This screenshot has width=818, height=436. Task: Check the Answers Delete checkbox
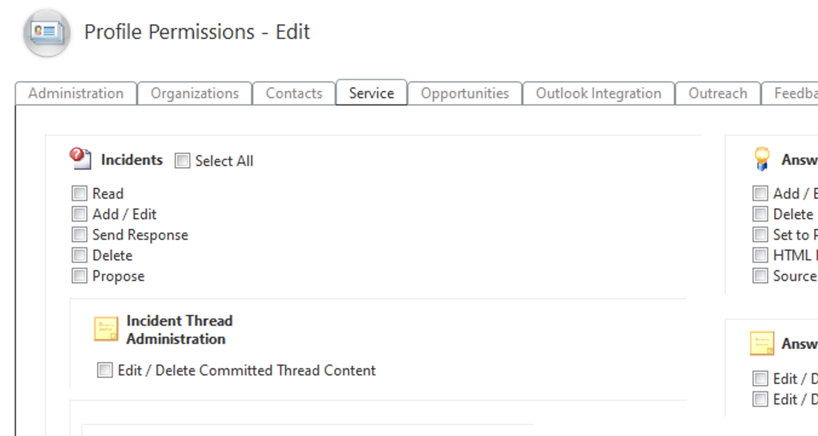click(760, 214)
